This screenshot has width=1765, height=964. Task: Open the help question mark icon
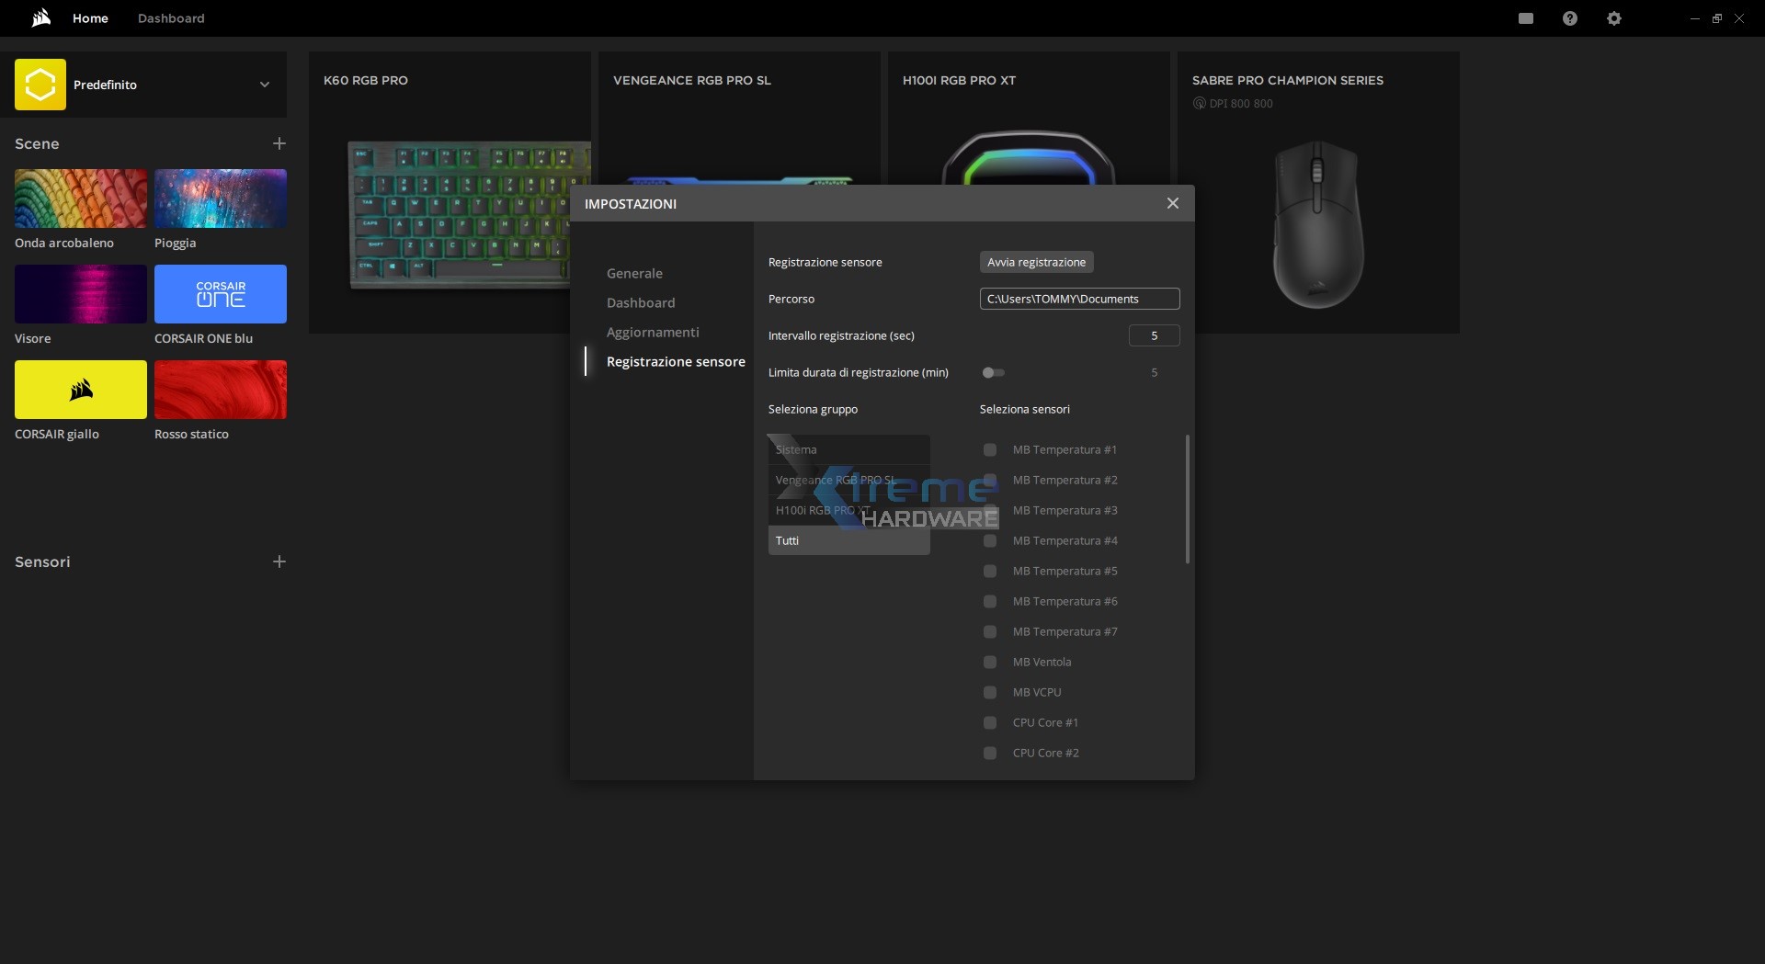[x=1570, y=18]
